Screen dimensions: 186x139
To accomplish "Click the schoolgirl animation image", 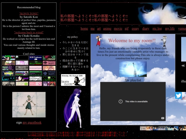I will coord(29,105).
